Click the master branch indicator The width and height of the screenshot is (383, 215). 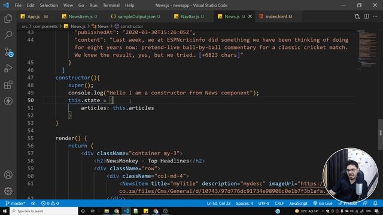point(15,203)
